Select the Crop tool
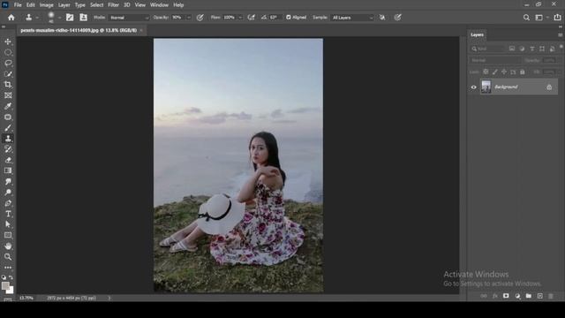Image resolution: width=565 pixels, height=318 pixels. coord(8,85)
